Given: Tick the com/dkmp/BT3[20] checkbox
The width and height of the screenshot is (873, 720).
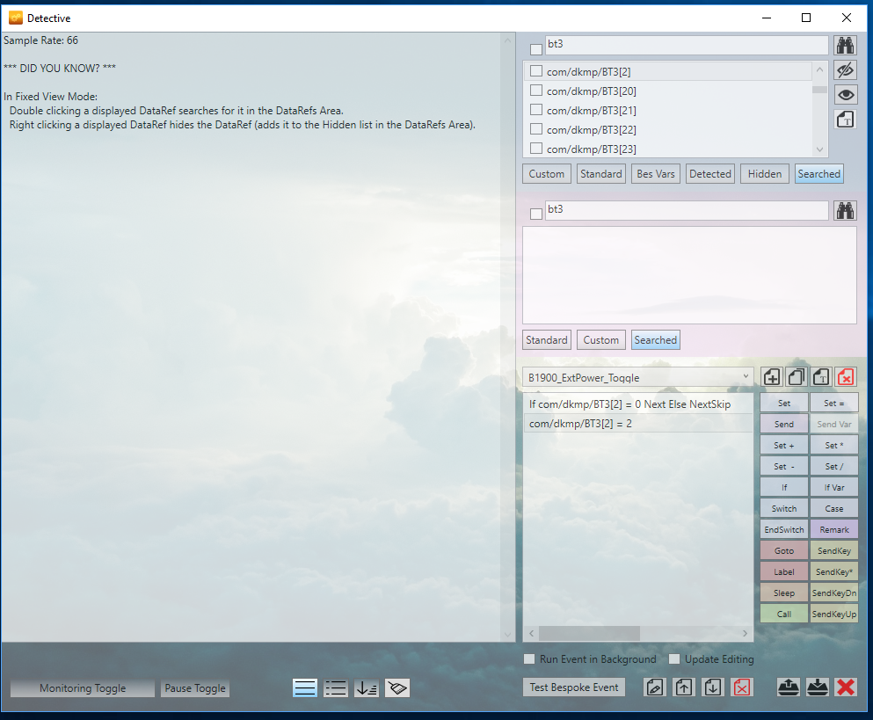Looking at the screenshot, I should [535, 91].
